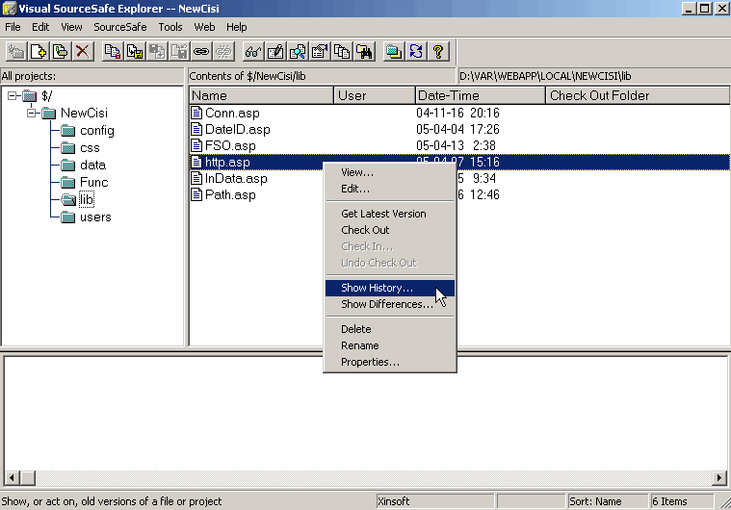Click the grayed Branch broken-link toolbar icon
This screenshot has width=731, height=510.
coord(223,52)
